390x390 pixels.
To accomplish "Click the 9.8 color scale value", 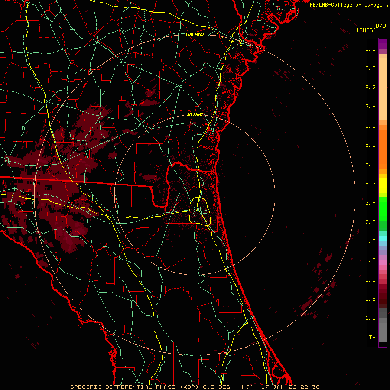I will (x=370, y=49).
